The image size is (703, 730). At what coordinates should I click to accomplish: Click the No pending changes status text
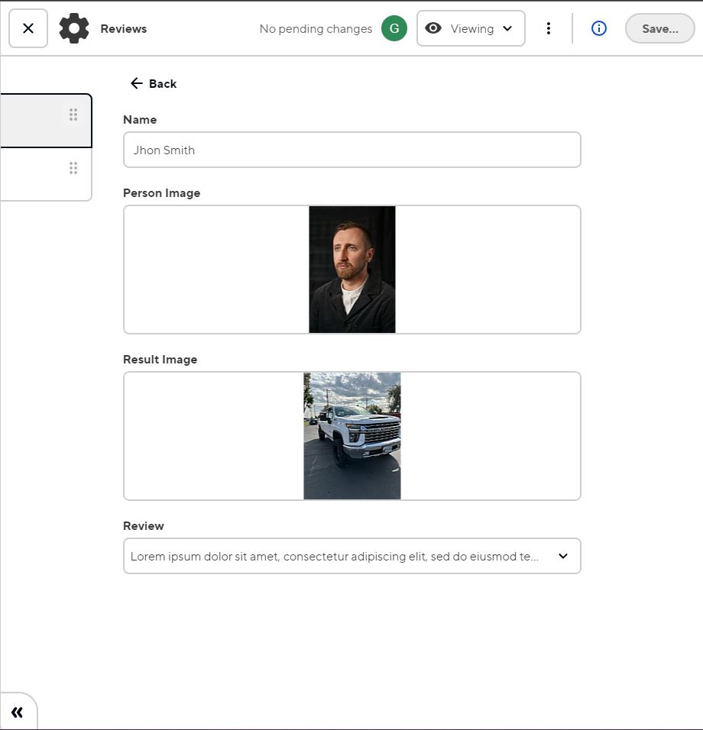point(316,29)
